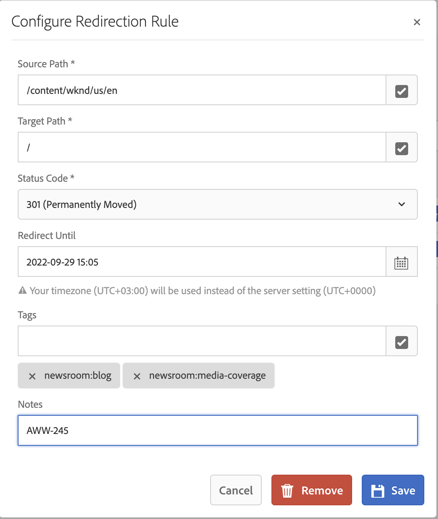
Task: Click the save disk icon on the Save button
Action: point(378,490)
